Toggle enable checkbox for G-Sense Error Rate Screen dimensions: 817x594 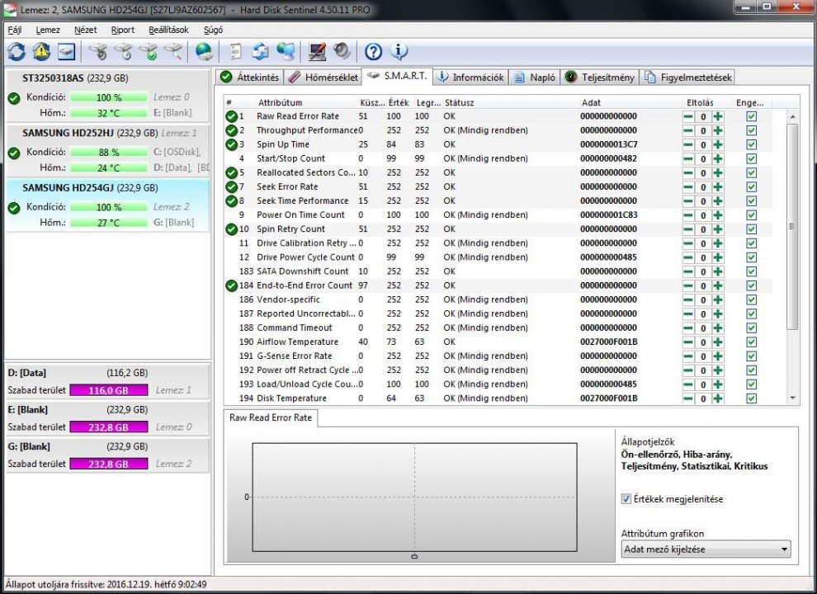point(751,356)
